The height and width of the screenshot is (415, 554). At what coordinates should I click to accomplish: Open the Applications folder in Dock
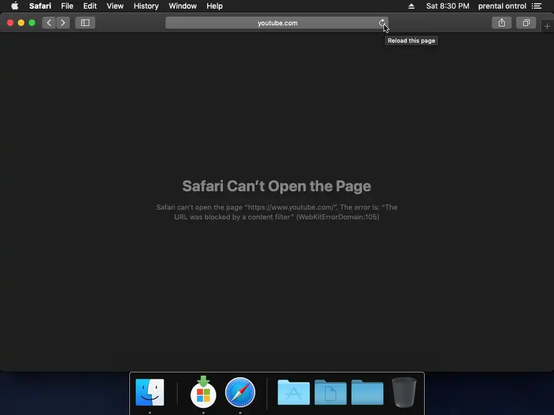tap(294, 392)
